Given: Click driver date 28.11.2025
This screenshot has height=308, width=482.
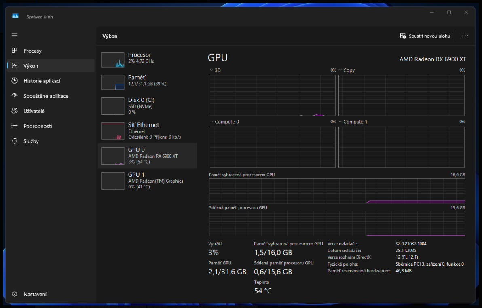Looking at the screenshot, I should 406,251.
